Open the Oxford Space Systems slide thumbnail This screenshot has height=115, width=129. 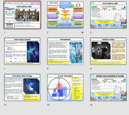(x=22, y=51)
